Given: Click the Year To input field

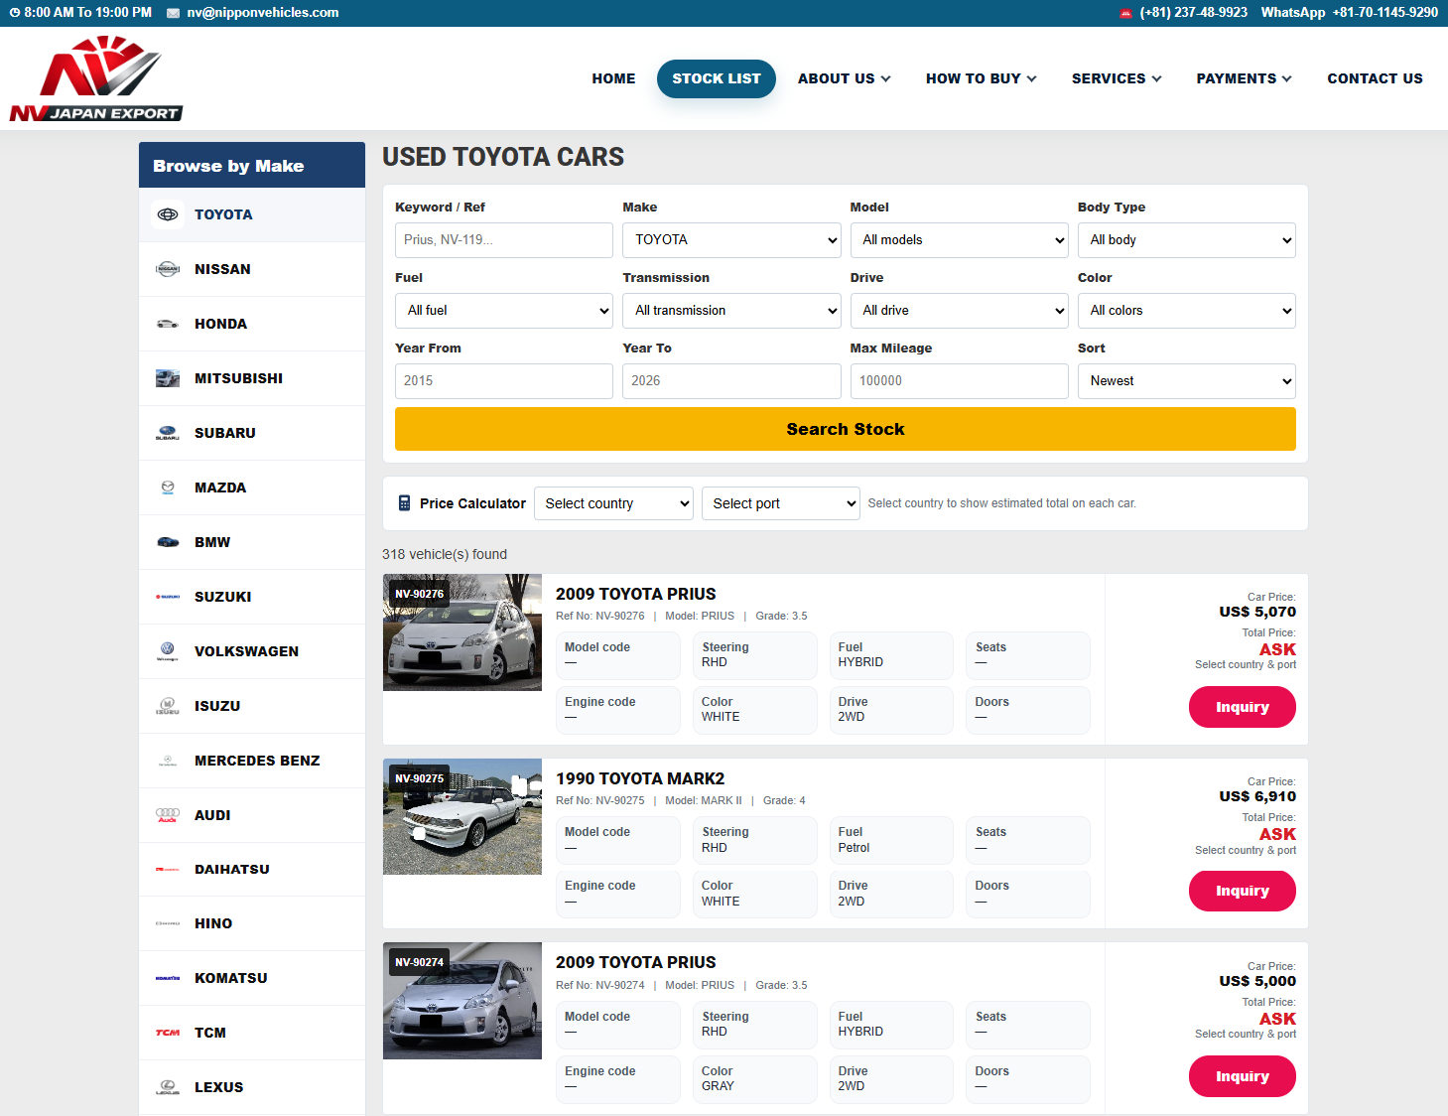Looking at the screenshot, I should (x=731, y=381).
